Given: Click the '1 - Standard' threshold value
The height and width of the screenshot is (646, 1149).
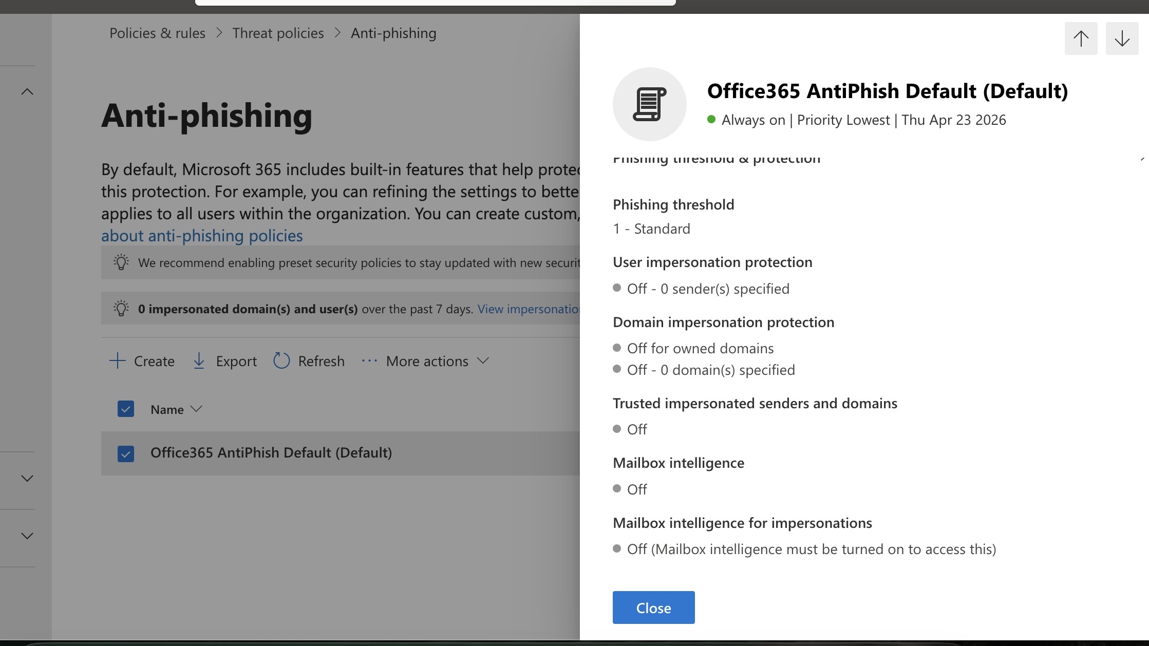Looking at the screenshot, I should 651,229.
